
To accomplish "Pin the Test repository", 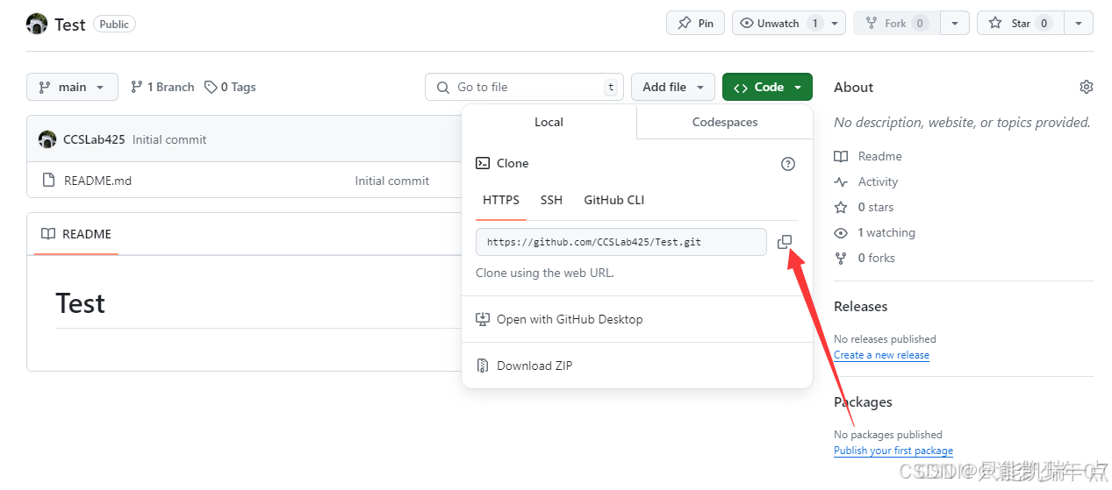I will (x=695, y=24).
